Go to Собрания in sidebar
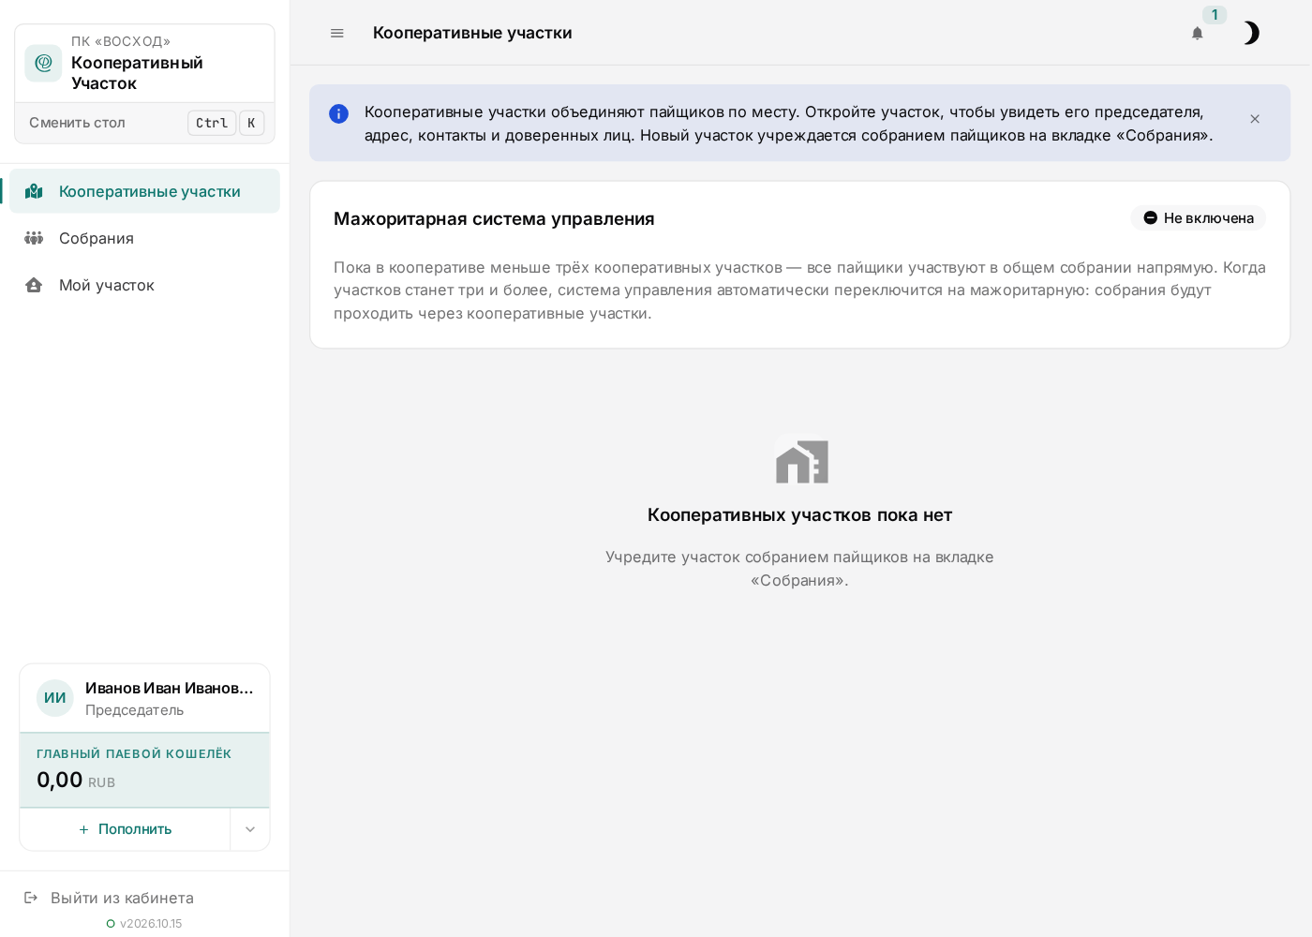 point(144,238)
